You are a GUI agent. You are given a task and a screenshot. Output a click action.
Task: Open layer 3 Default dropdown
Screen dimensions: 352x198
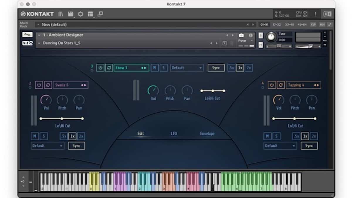(187, 68)
